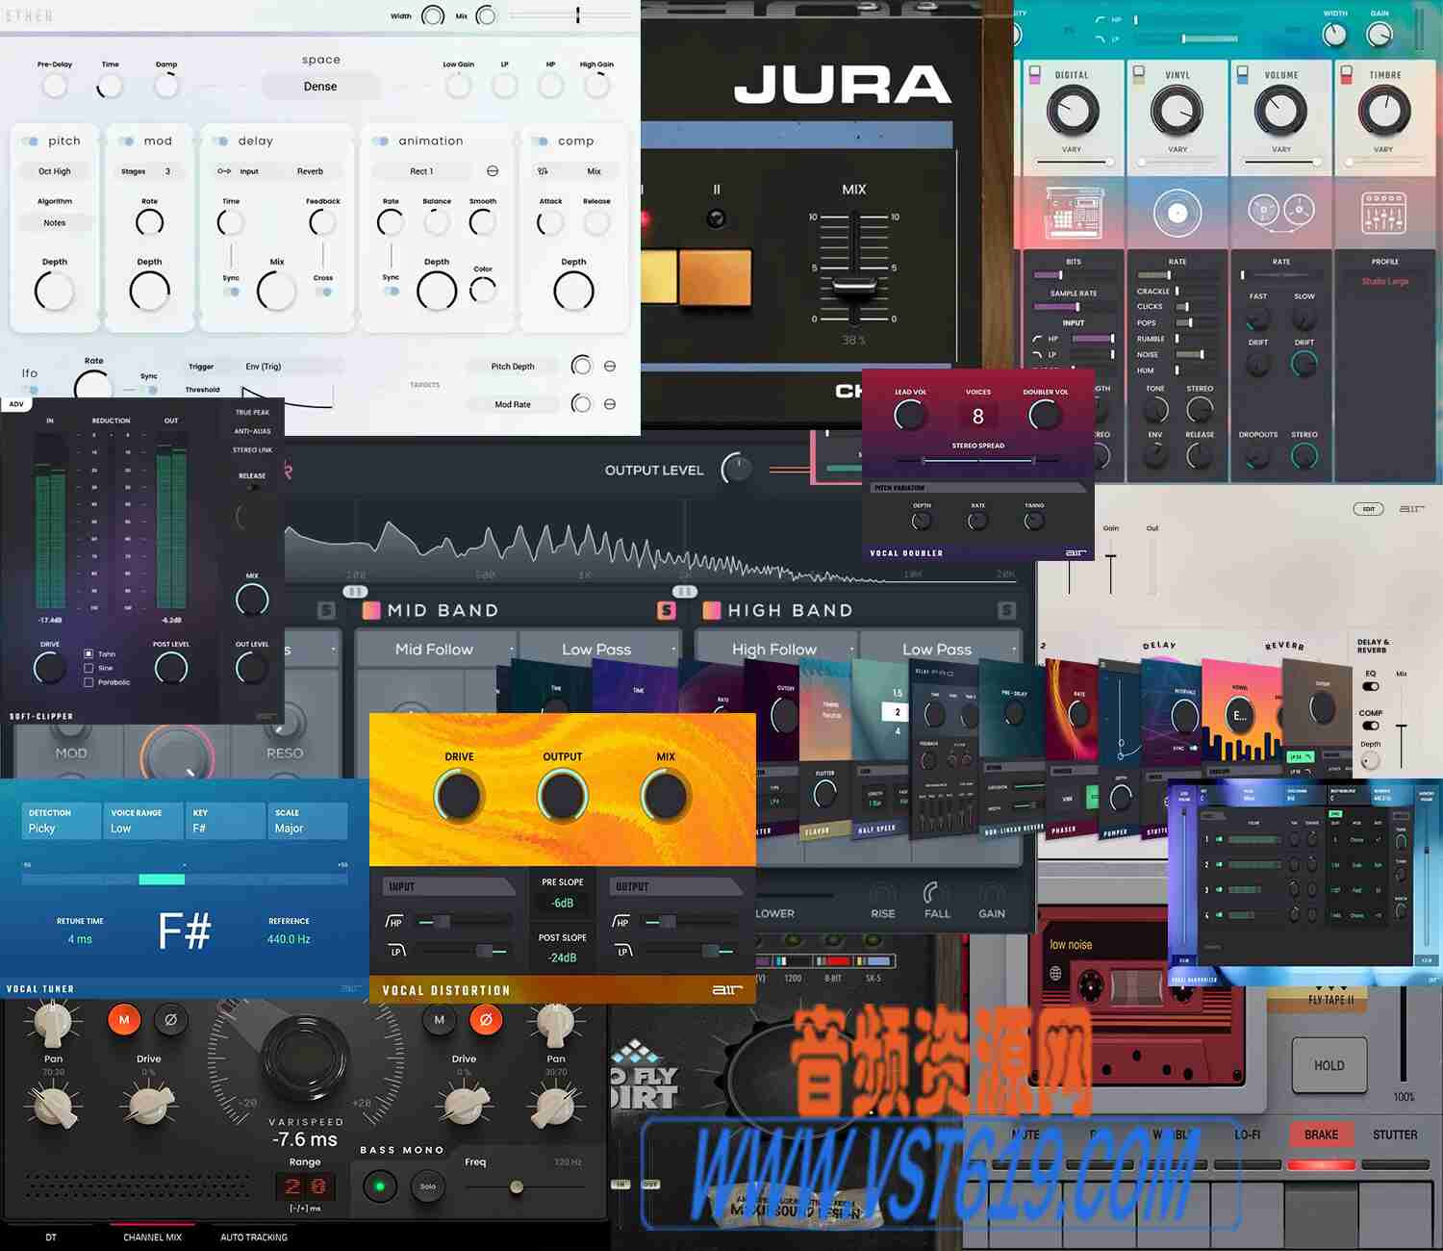Click the VARY slider under the DIGITAL knob

tap(1071, 161)
